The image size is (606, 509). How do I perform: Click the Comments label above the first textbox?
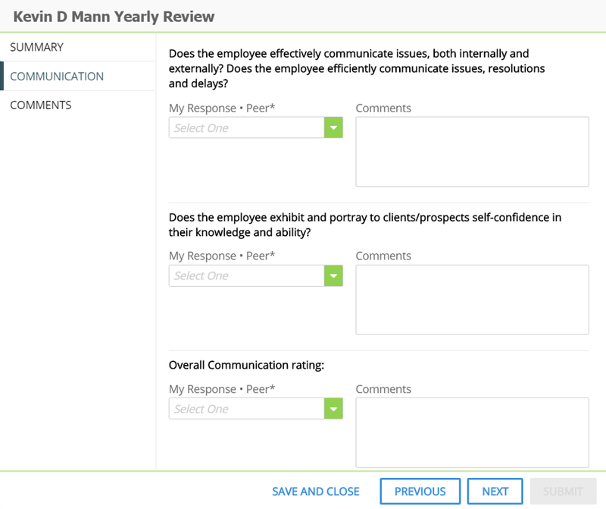(x=383, y=108)
